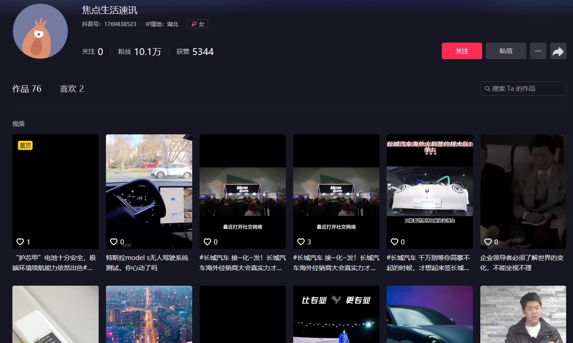This screenshot has height=343, width=573.
Task: Click heart icon on 特斯拉model s video
Action: click(114, 242)
